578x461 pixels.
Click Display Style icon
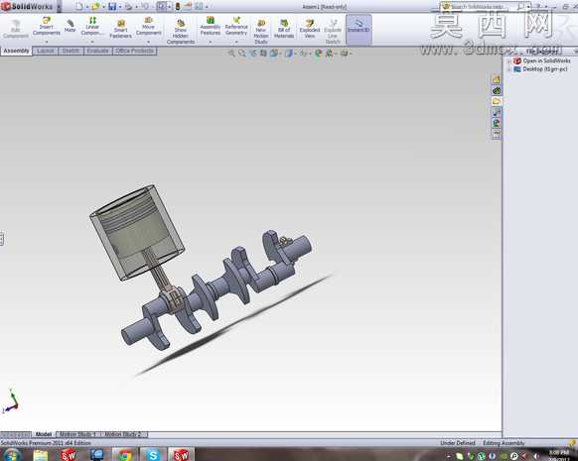pos(288,54)
